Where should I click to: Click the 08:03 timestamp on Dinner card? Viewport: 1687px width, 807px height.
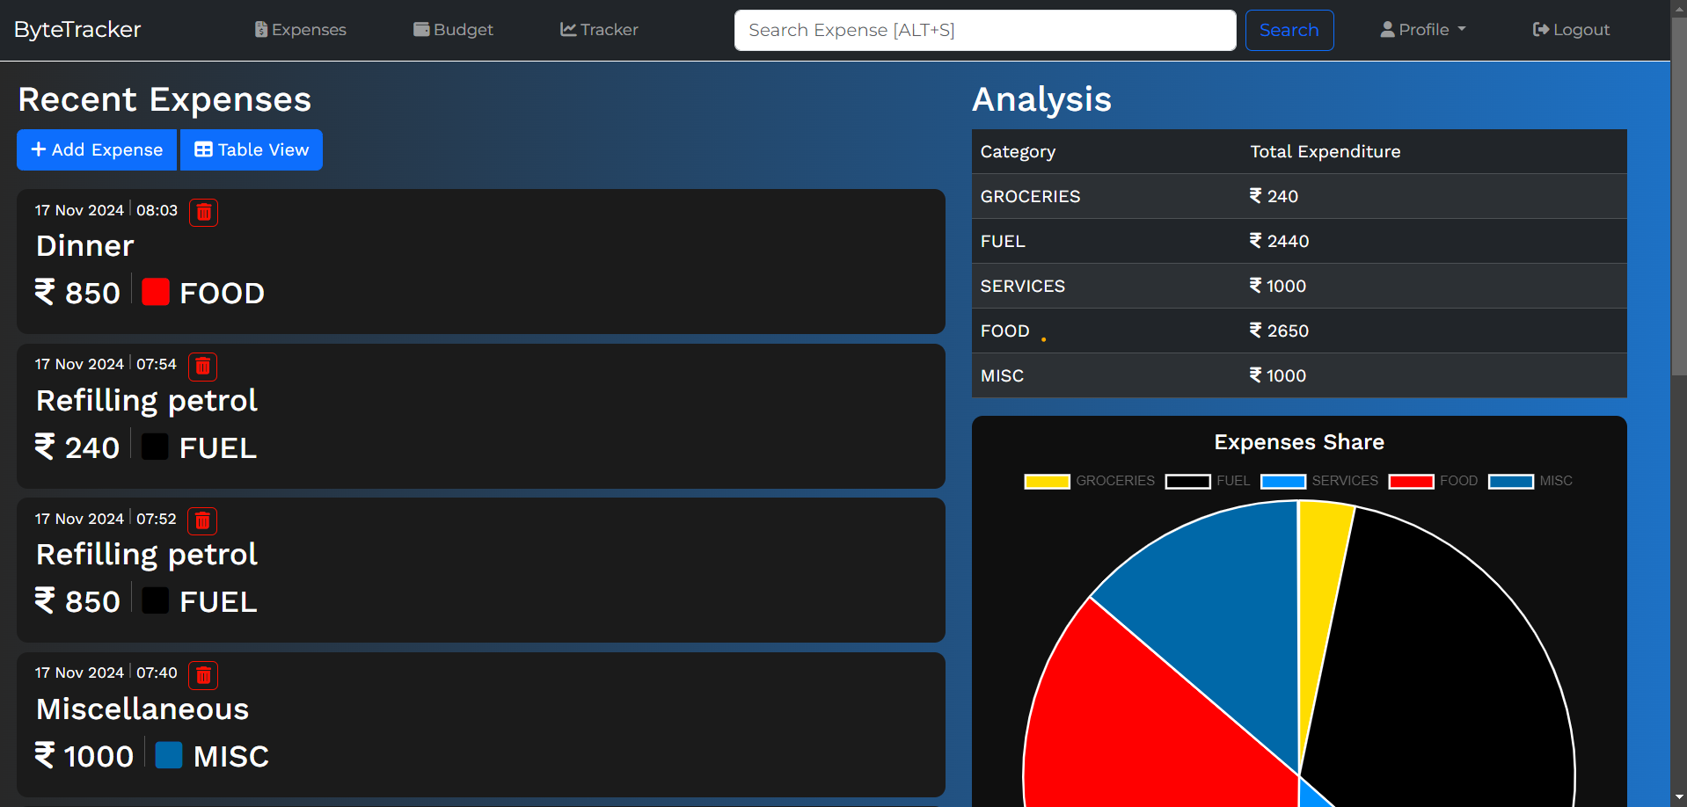(157, 210)
